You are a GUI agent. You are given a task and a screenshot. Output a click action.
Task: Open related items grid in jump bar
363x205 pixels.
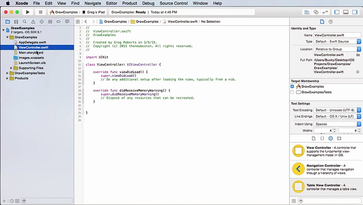tap(78, 22)
